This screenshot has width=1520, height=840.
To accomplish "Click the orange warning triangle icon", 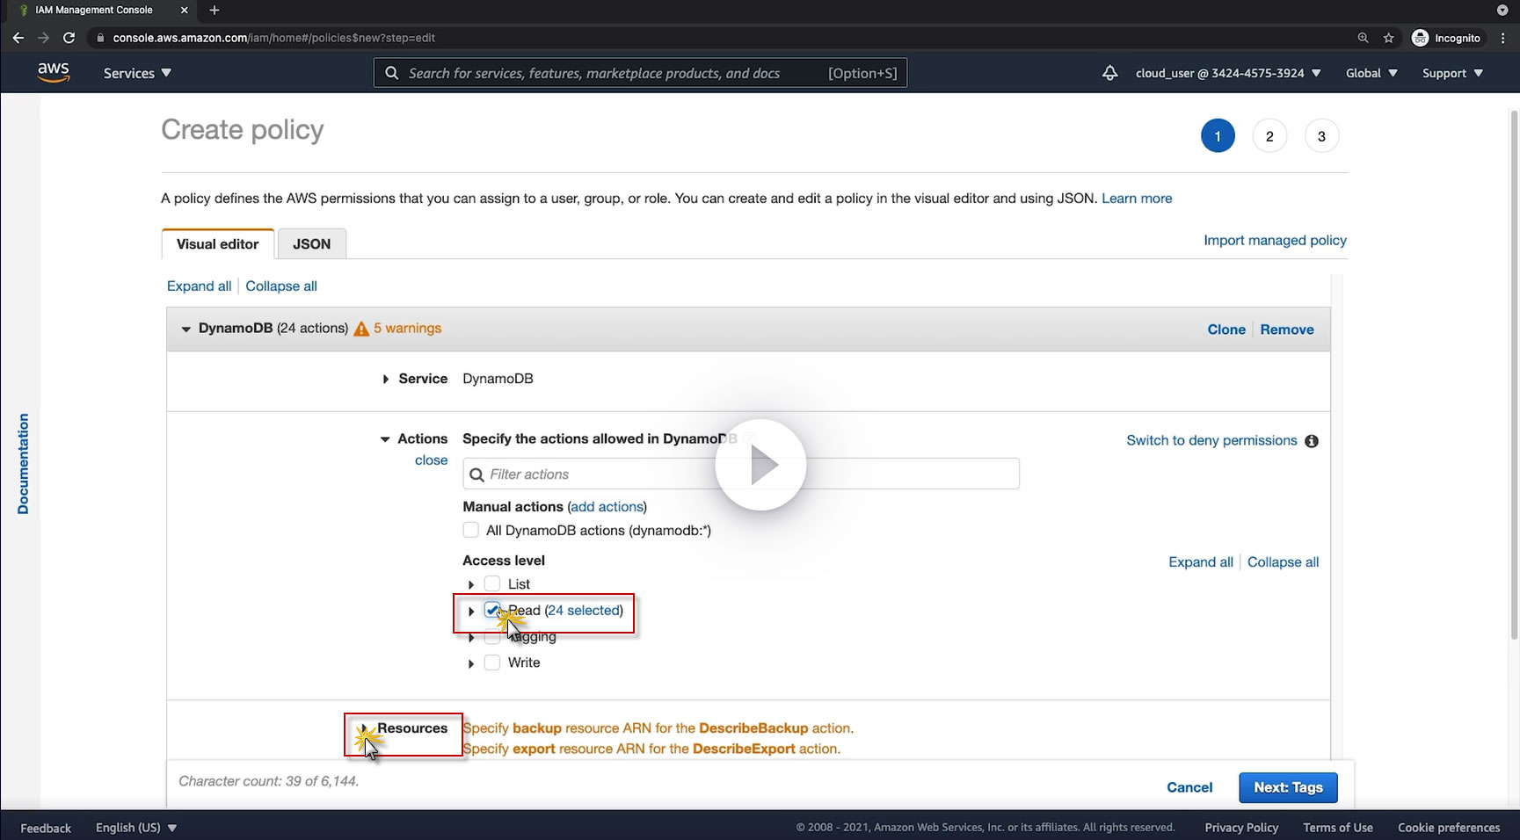I will (361, 329).
